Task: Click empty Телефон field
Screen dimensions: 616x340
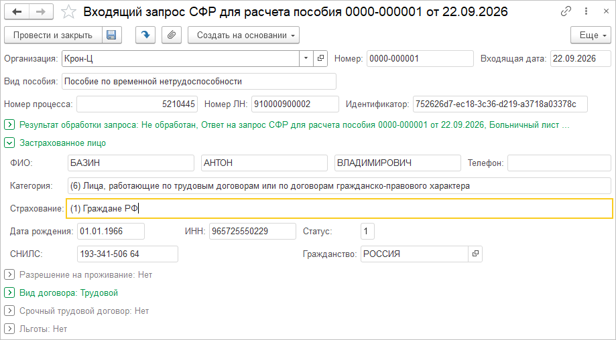Action: 559,163
